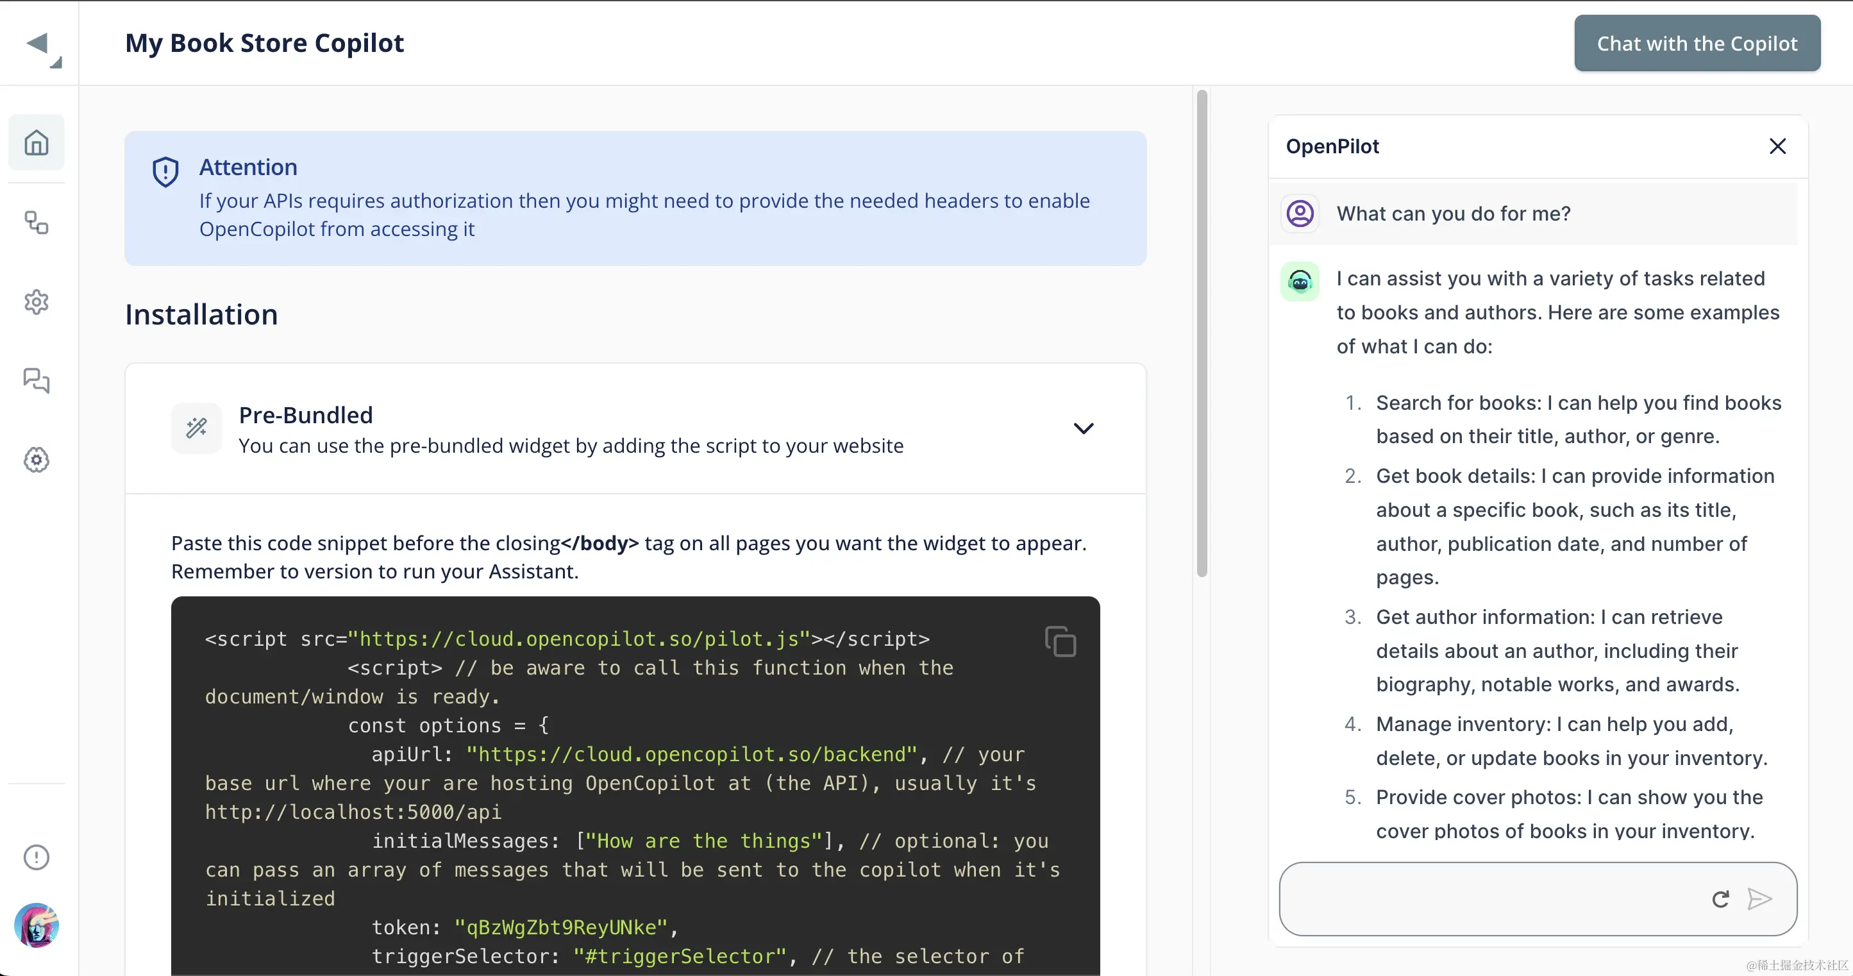Viewport: 1853px width, 976px height.
Task: Click the exclamation info icon near bottom
Action: tap(36, 857)
